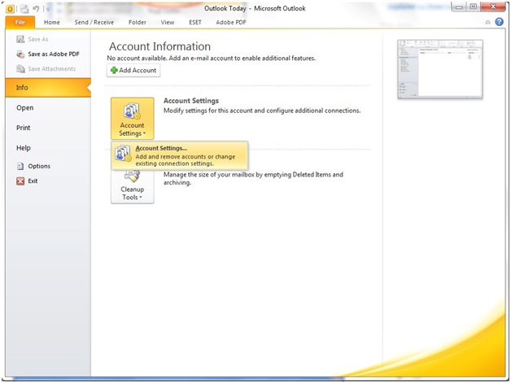Choose Account Settings... from the dropdown menu

180,155
